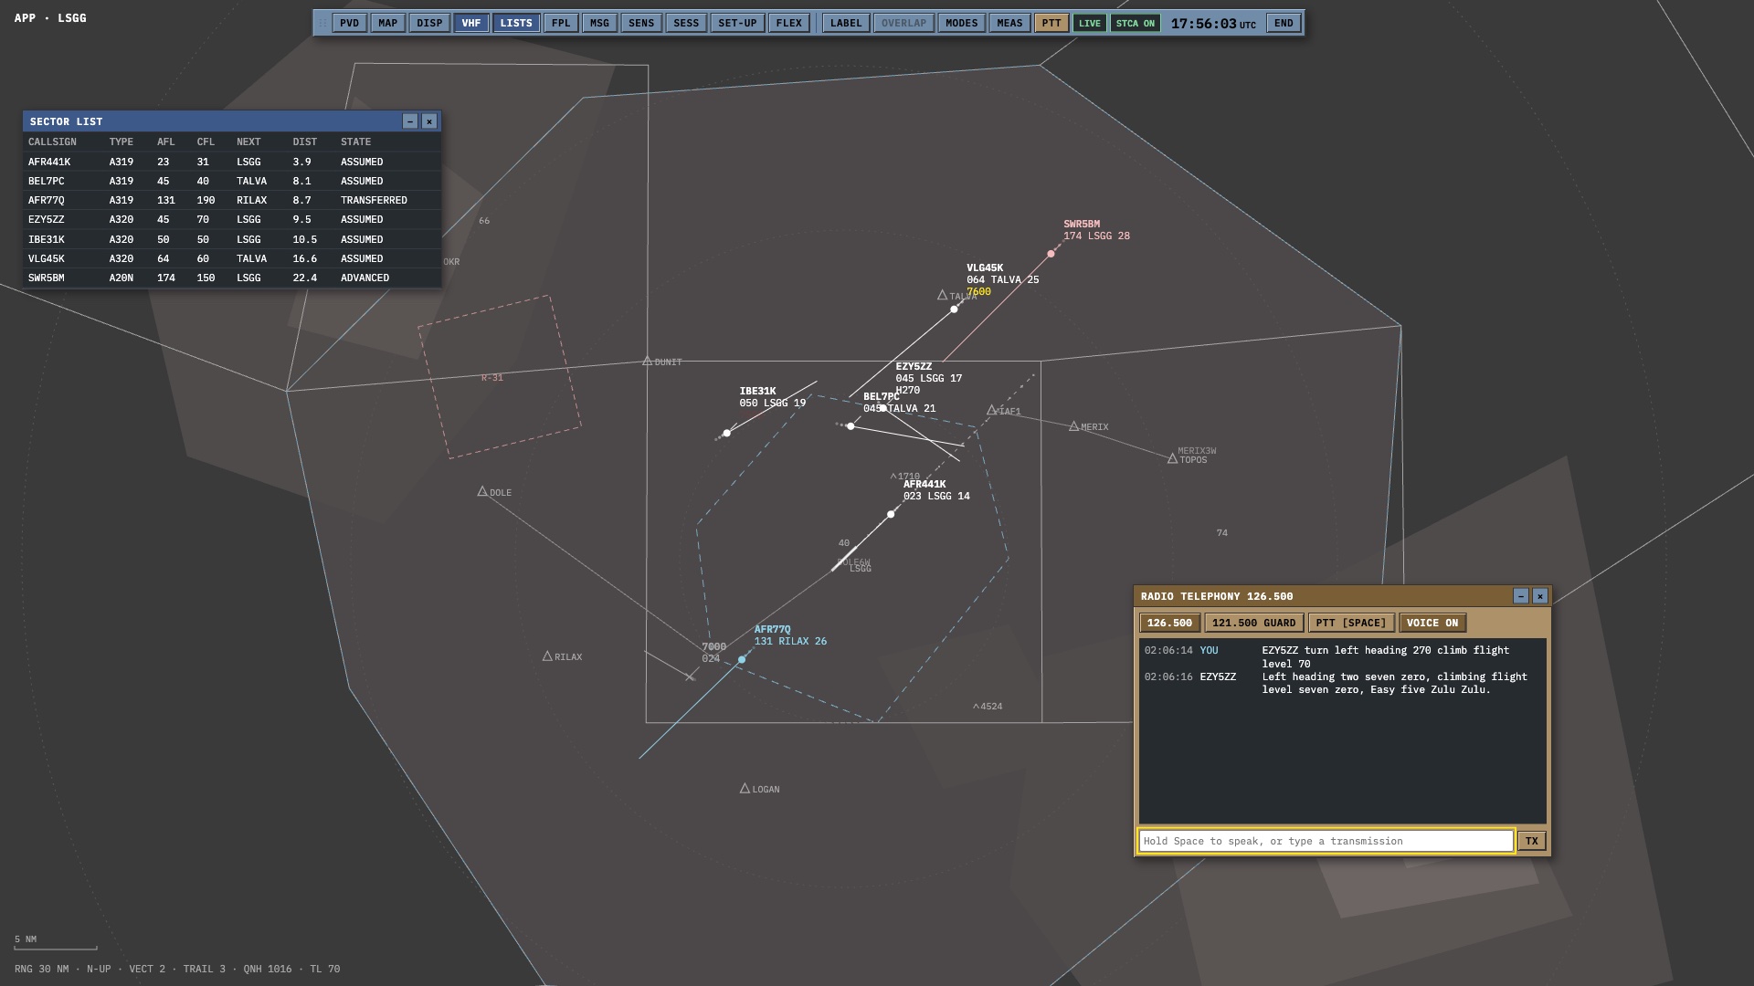Select the VLG45K aircraft track label
1754x986 pixels.
pyautogui.click(x=1002, y=280)
